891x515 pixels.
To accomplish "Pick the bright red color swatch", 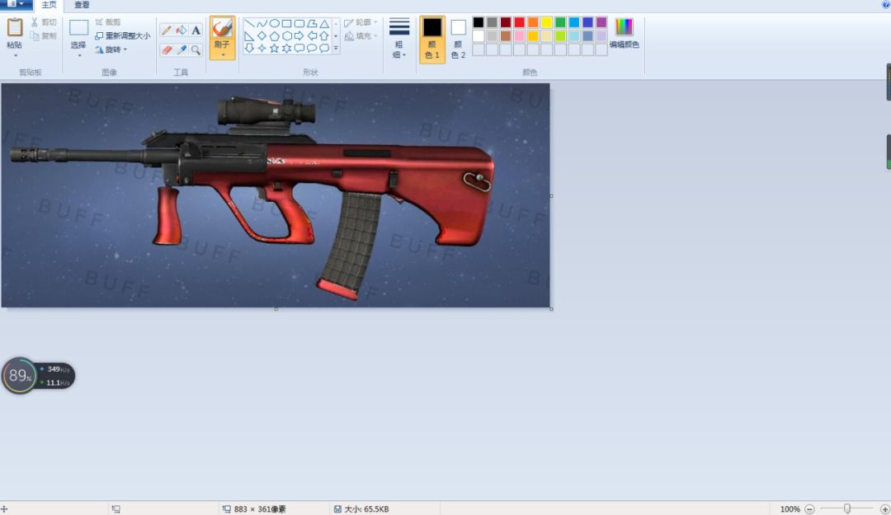I will [520, 22].
